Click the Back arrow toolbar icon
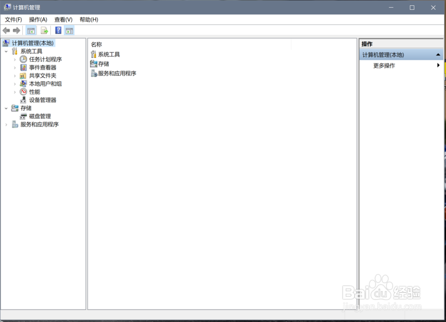Viewport: 446px width, 322px height. (6, 30)
